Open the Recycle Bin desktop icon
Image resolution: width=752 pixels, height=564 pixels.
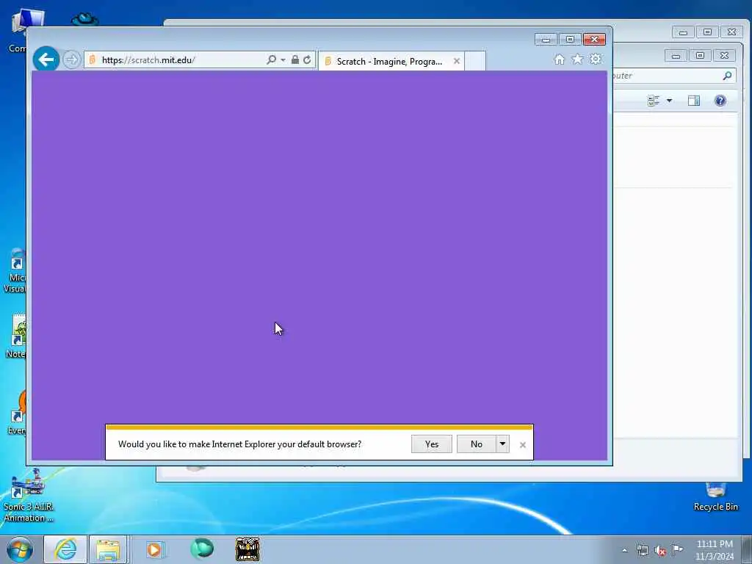click(715, 497)
